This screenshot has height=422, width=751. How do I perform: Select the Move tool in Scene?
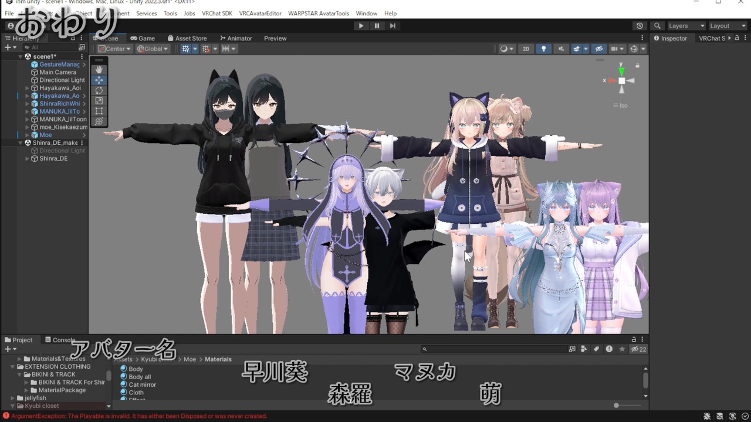pyautogui.click(x=99, y=80)
